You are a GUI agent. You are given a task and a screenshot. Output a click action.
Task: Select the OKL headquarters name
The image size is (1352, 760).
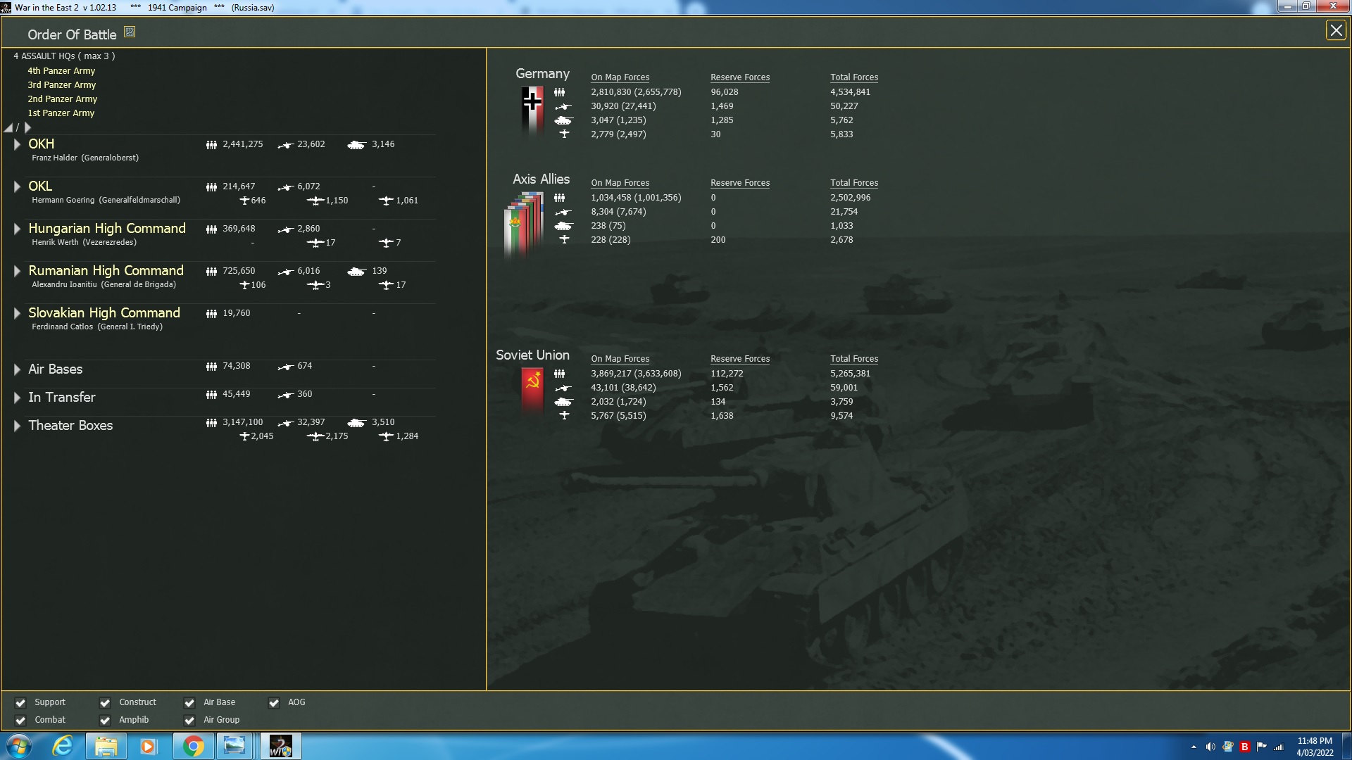pyautogui.click(x=40, y=186)
